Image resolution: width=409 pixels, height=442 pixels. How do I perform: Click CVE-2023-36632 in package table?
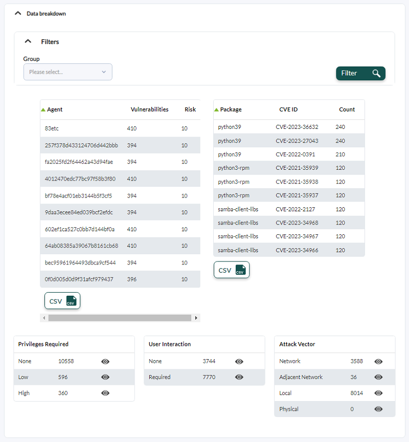pos(297,127)
